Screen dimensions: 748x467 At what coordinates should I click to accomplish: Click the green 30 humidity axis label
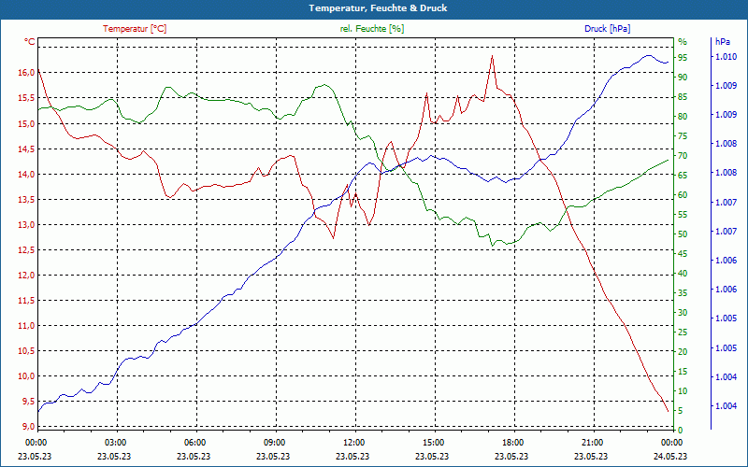click(683, 313)
